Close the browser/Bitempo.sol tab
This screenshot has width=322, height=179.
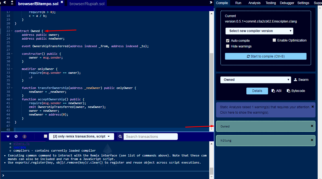pyautogui.click(x=62, y=2)
